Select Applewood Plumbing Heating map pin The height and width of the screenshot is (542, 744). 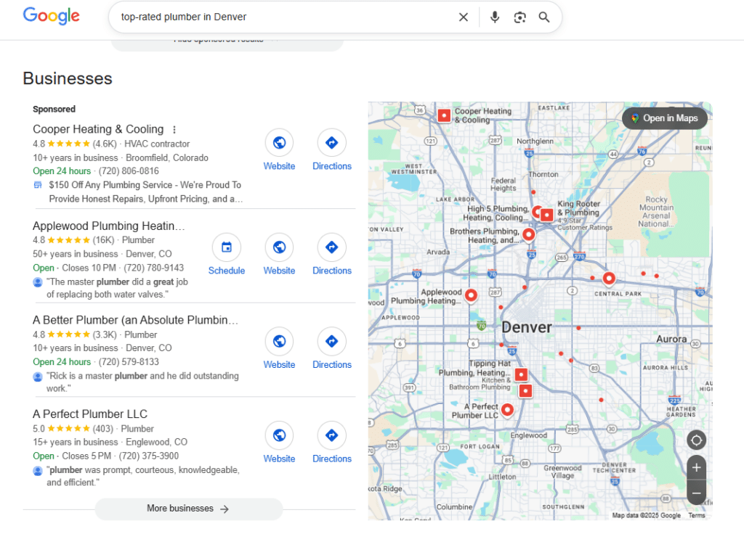pyautogui.click(x=471, y=295)
